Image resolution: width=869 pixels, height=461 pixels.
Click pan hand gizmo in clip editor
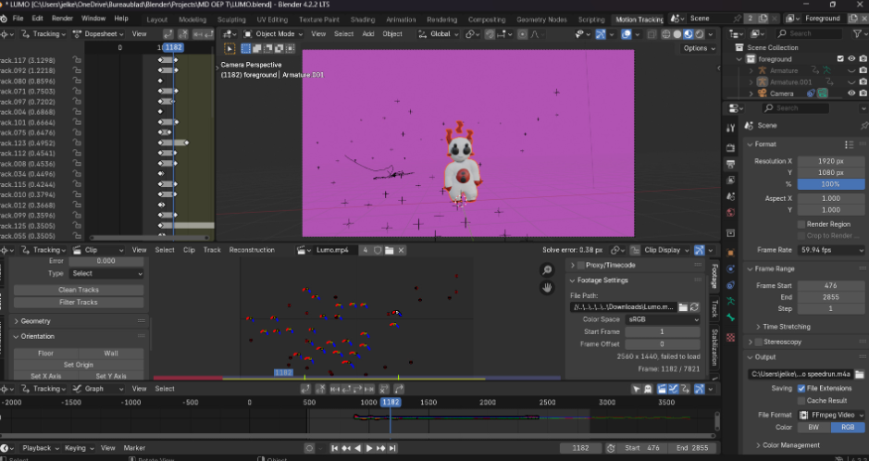click(x=547, y=288)
